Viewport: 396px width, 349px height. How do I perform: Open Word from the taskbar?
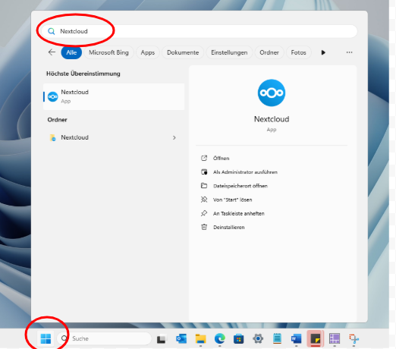pyautogui.click(x=296, y=338)
